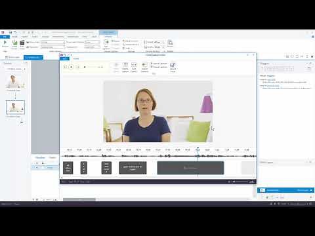Open the File tab of the main window
Image resolution: width=315 pixels, height=236 pixels.
(5, 37)
